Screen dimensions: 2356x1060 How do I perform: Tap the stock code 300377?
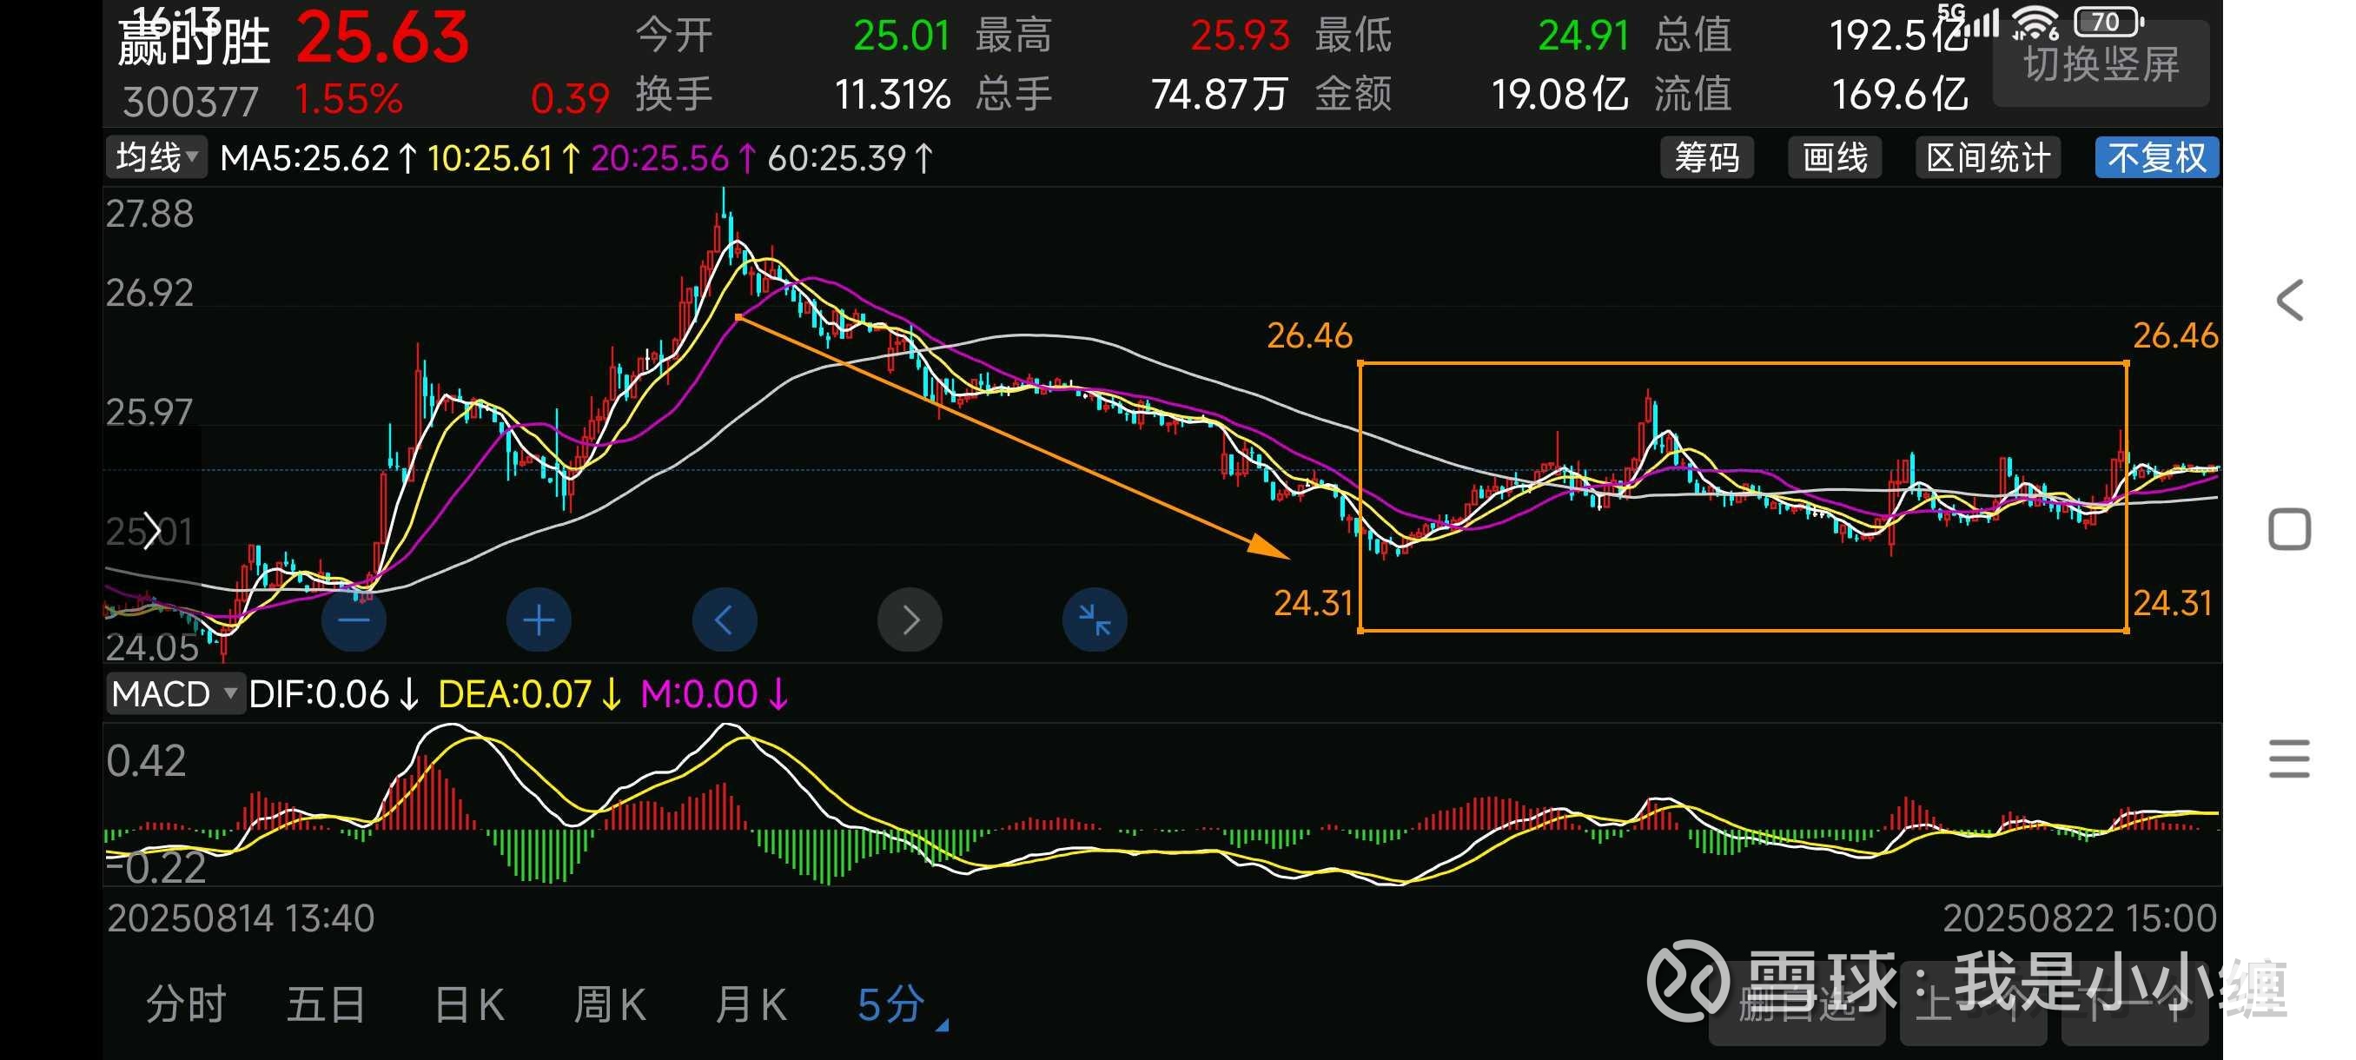[x=191, y=102]
